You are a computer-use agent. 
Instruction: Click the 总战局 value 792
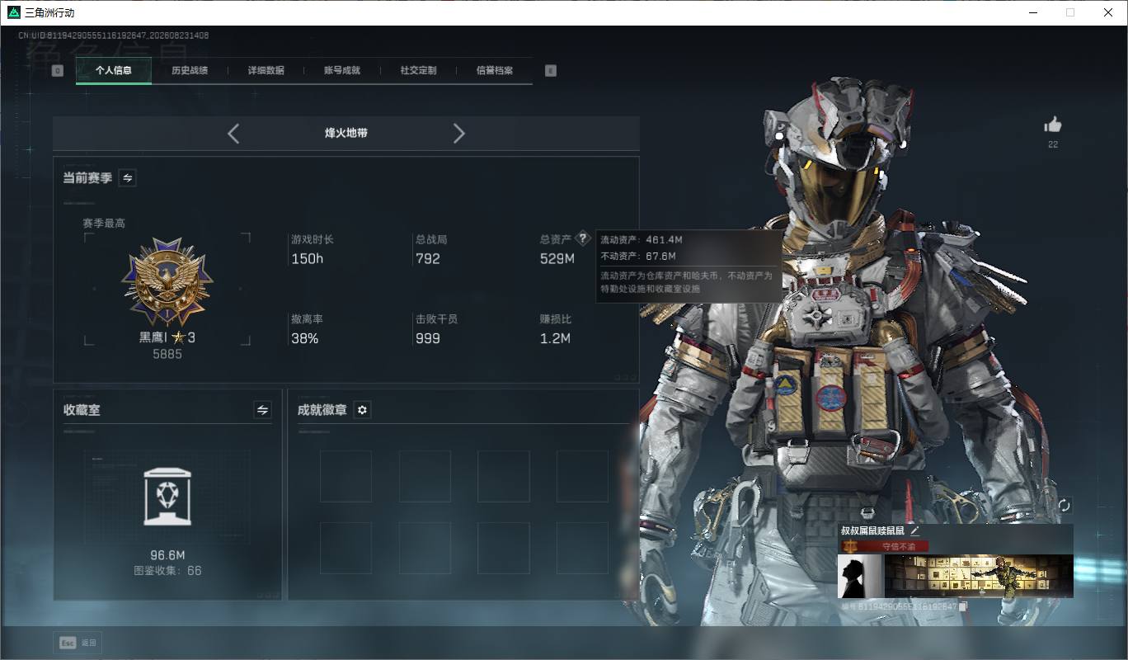[x=428, y=259]
